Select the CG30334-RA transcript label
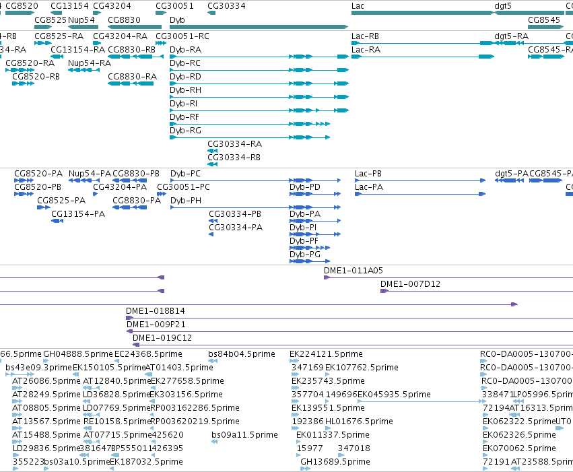This screenshot has height=472, width=573. [234, 144]
